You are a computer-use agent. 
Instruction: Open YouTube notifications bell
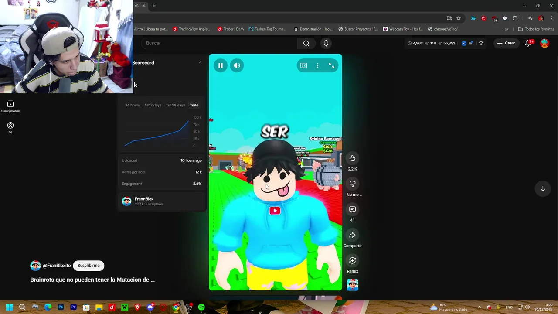528,43
